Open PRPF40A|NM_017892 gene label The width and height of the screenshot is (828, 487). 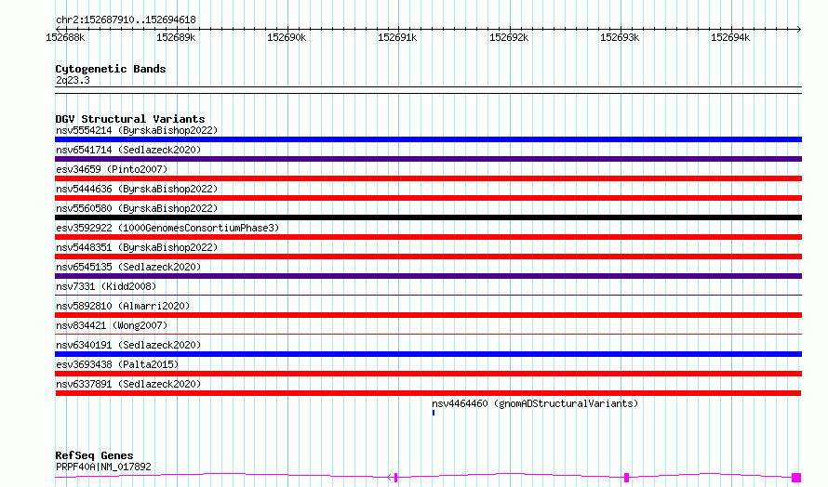click(103, 467)
